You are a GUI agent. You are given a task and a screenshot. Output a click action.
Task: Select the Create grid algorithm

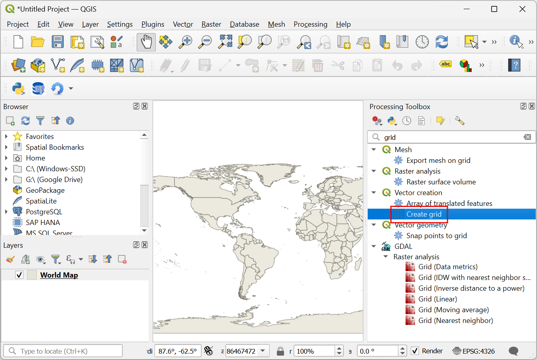[424, 214]
